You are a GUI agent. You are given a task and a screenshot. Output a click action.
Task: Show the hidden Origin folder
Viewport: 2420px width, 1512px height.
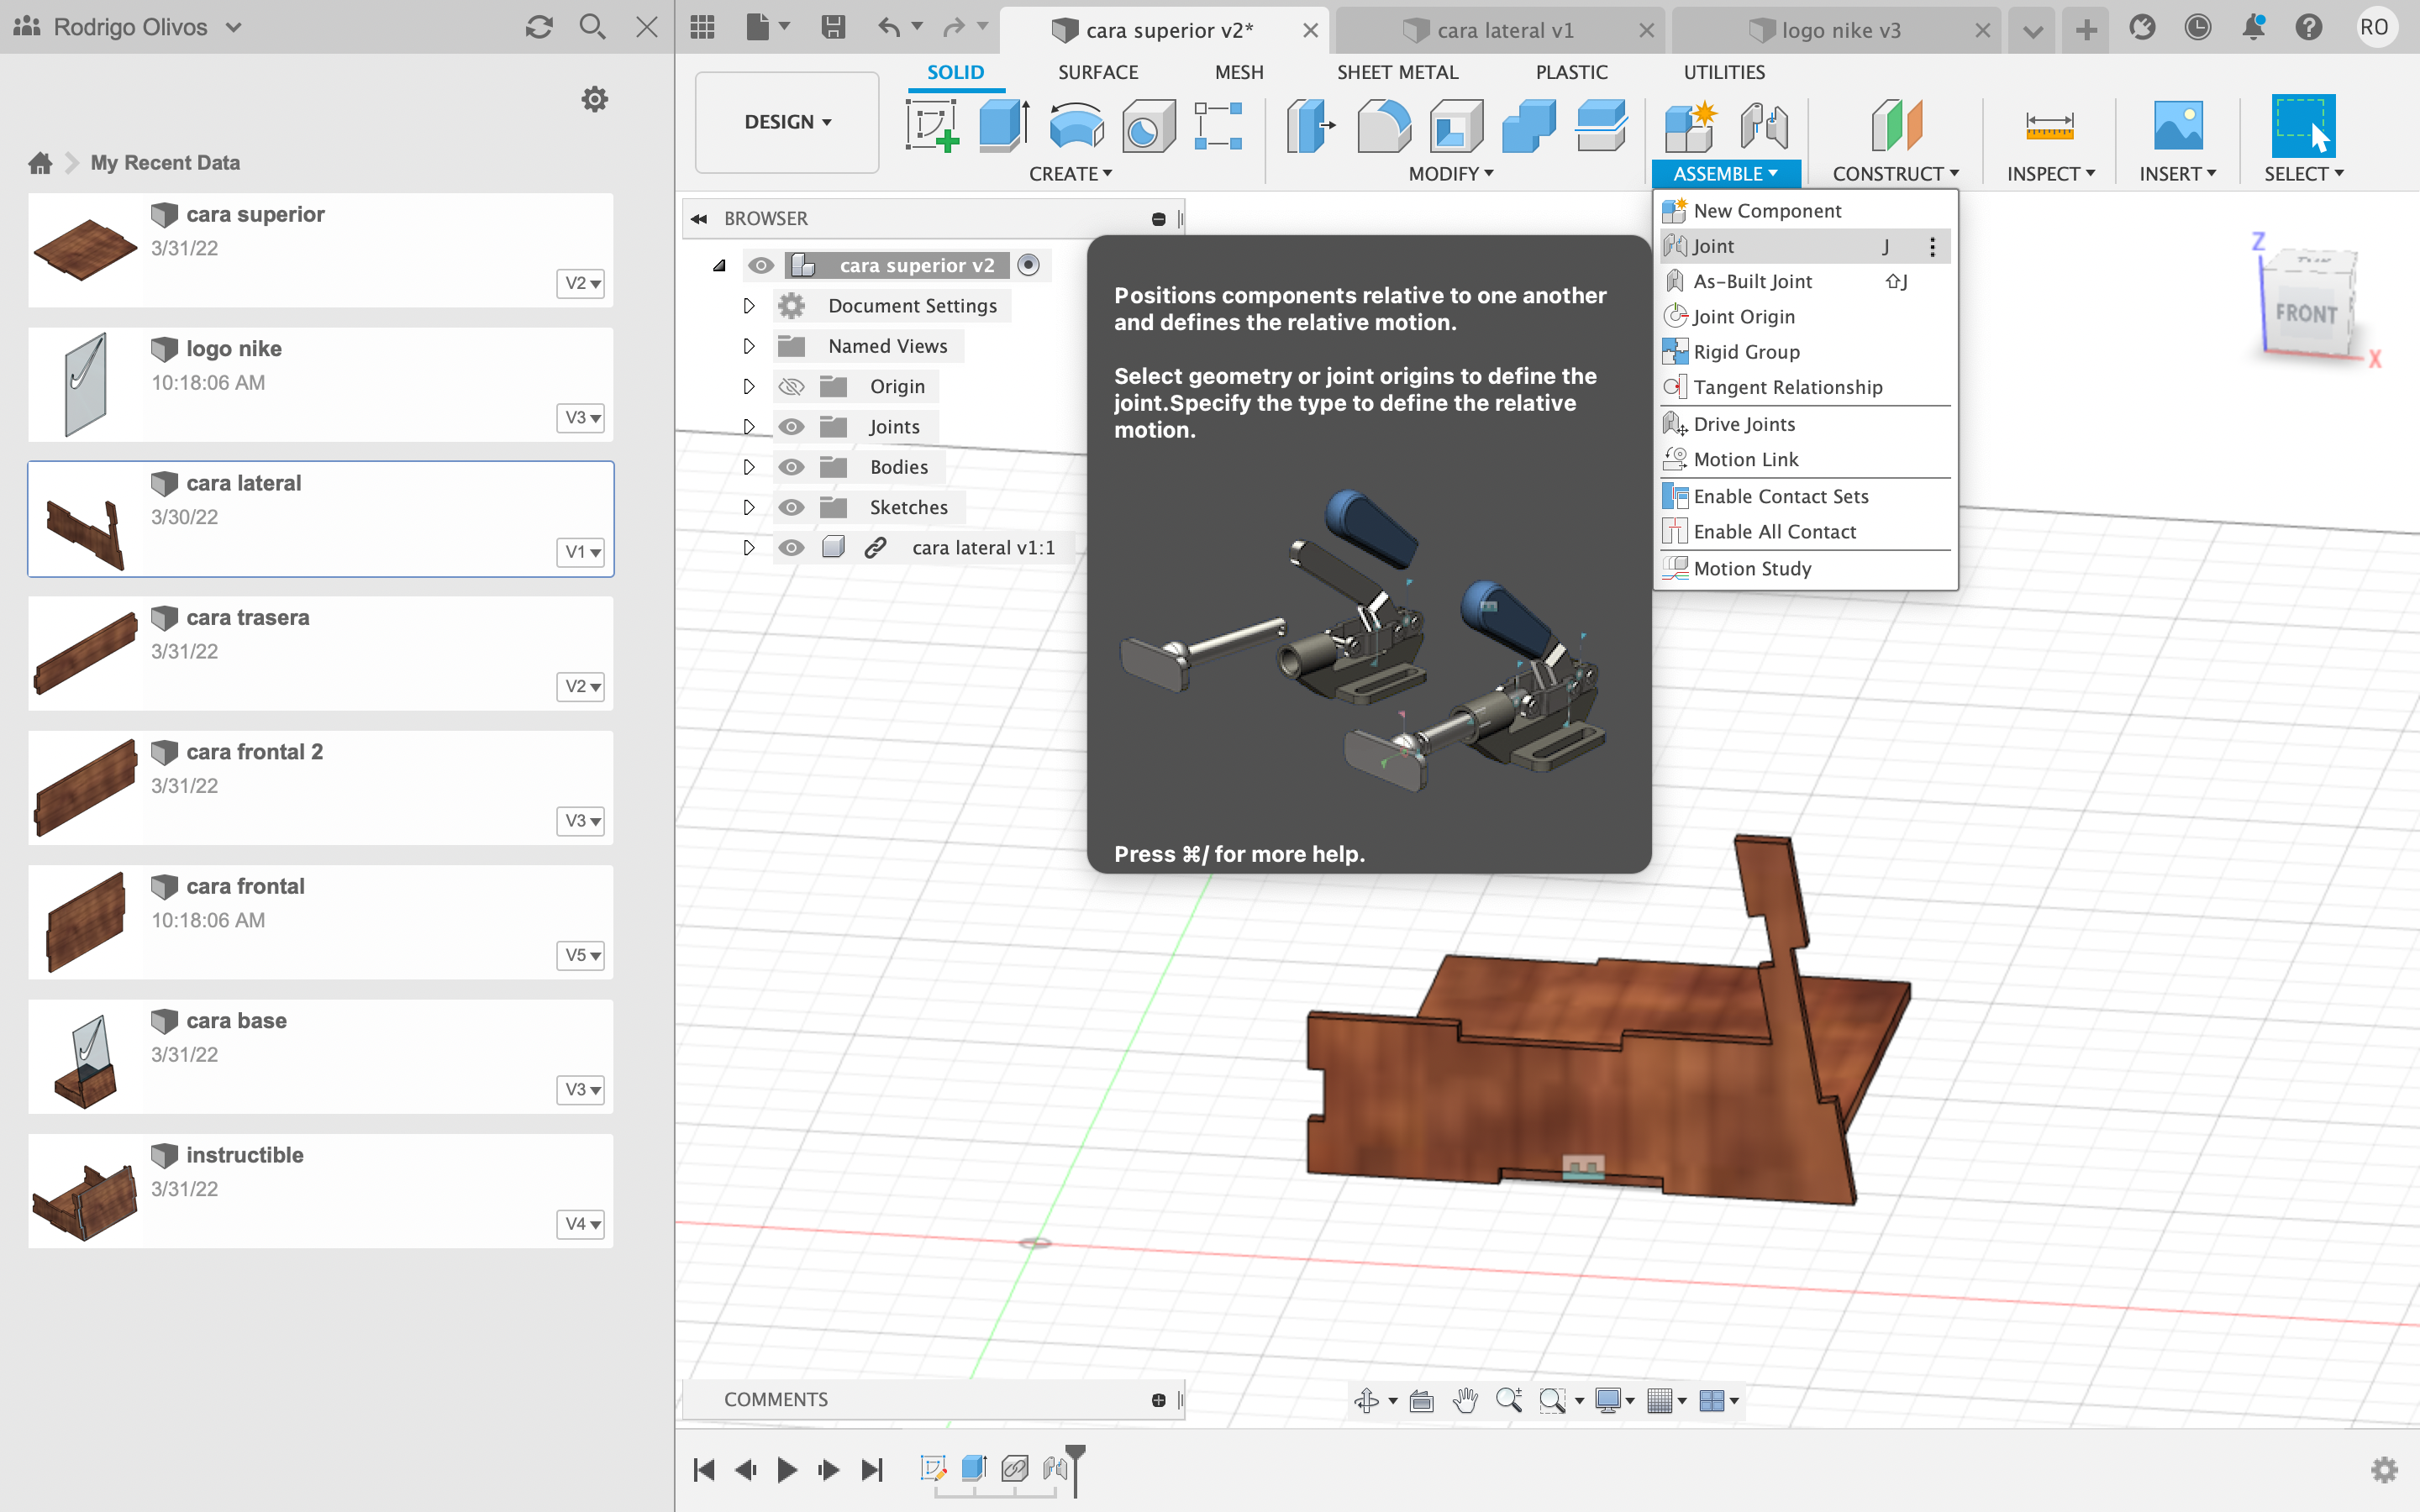tap(791, 387)
